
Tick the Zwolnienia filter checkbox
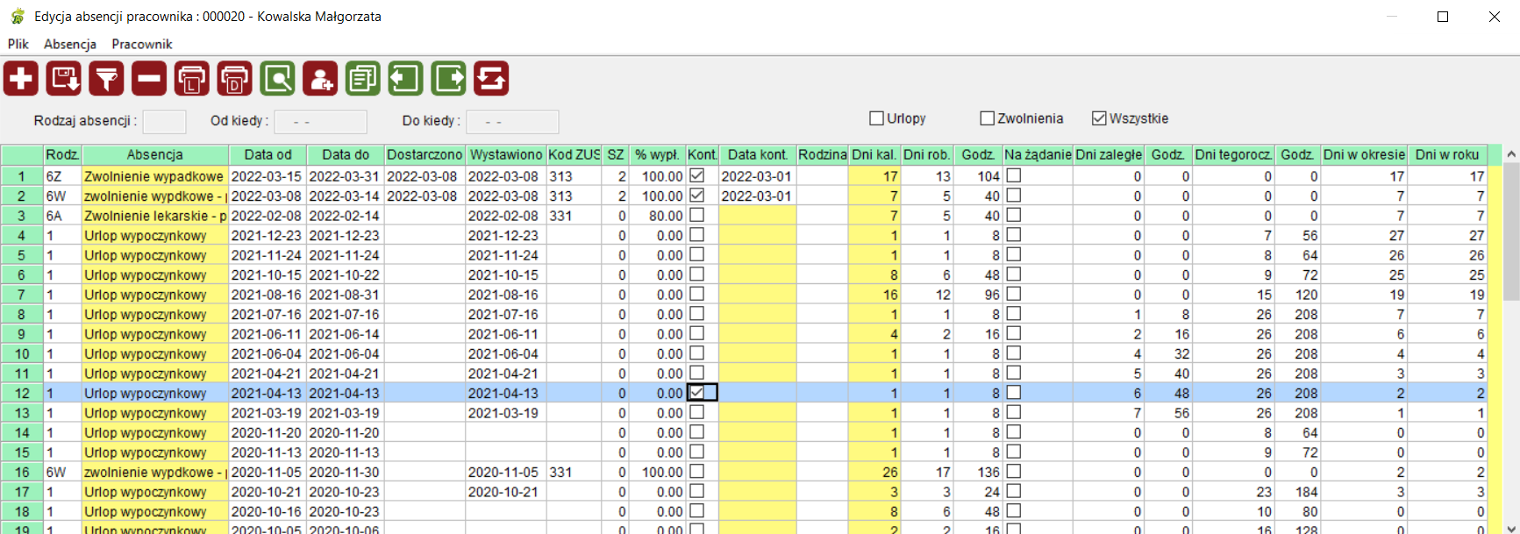[x=987, y=118]
